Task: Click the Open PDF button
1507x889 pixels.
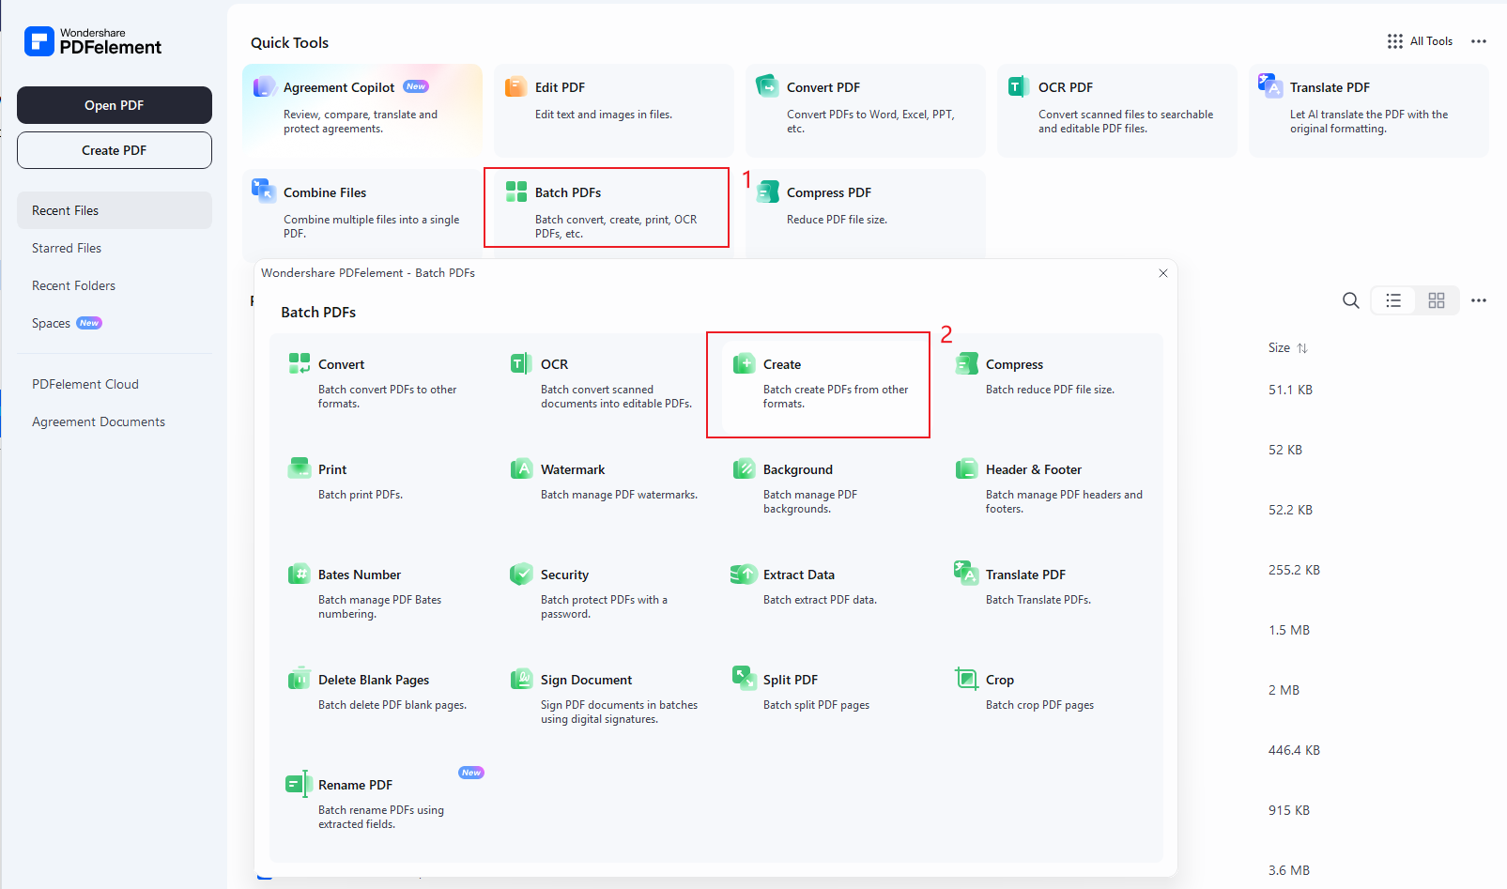Action: 115,105
